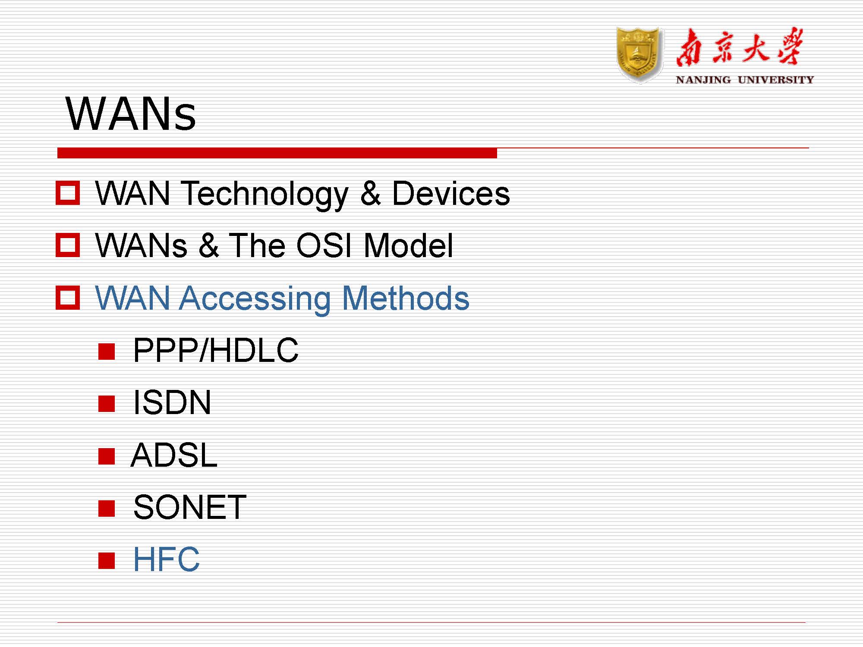Click the red square bullet beside SONET

click(x=107, y=508)
